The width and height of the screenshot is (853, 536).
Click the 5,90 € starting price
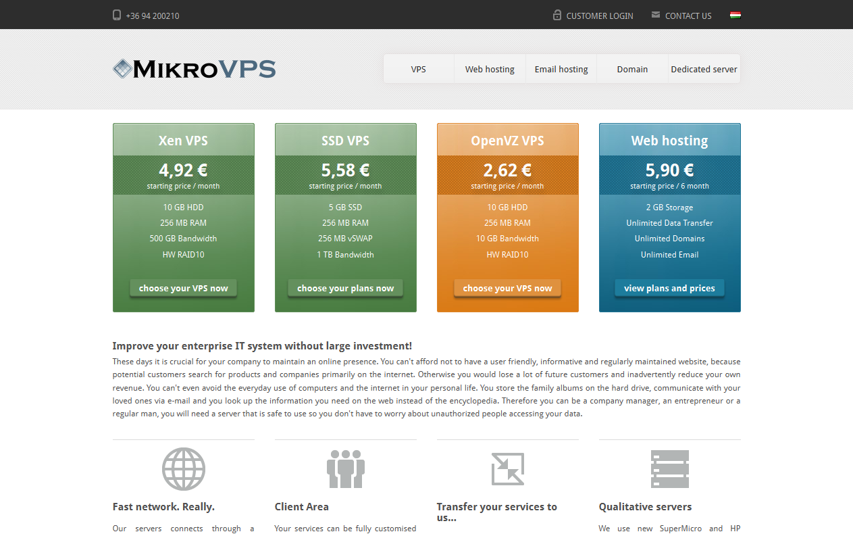pos(670,170)
